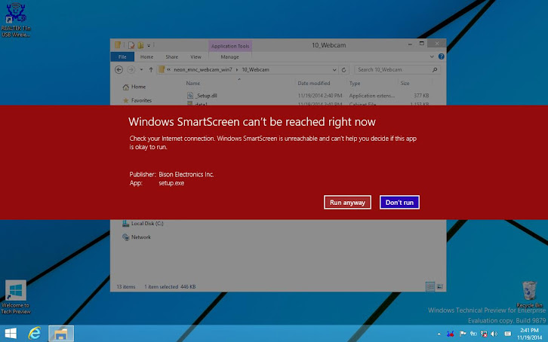Image resolution: width=548 pixels, height=342 pixels.
Task: Open Customize Quick Access Toolbar dropdown
Action: (149, 45)
